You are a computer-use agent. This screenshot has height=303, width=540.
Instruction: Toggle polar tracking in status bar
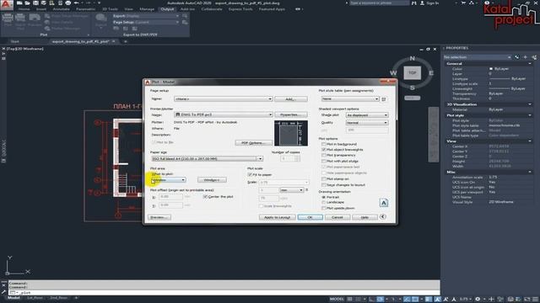point(381,300)
